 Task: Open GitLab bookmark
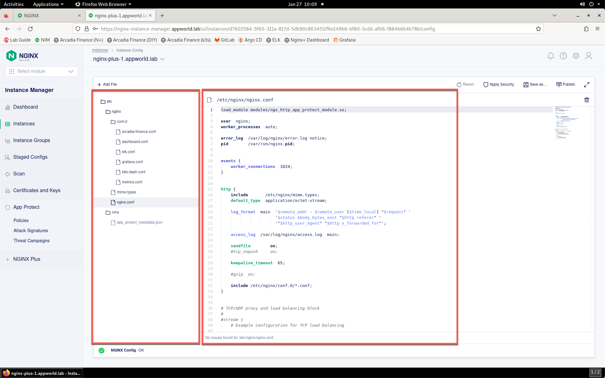[224, 40]
